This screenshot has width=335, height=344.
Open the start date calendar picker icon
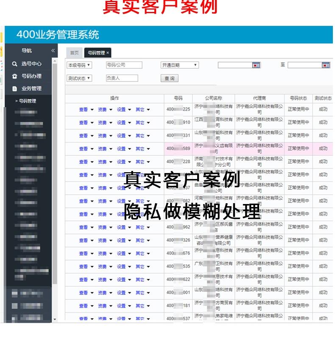pyautogui.click(x=256, y=65)
